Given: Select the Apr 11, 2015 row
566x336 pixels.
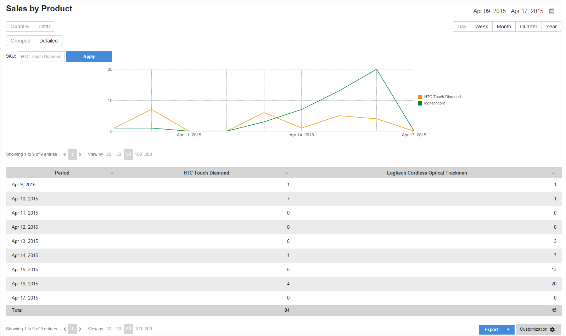Looking at the screenshot, I should 284,213.
